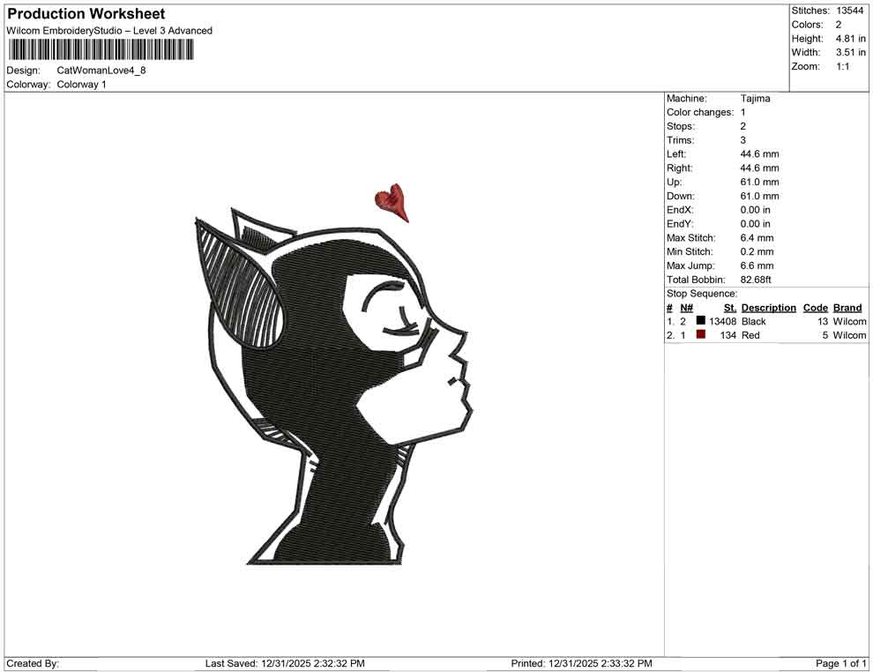Click the 'Created By:' footer label

(x=33, y=663)
